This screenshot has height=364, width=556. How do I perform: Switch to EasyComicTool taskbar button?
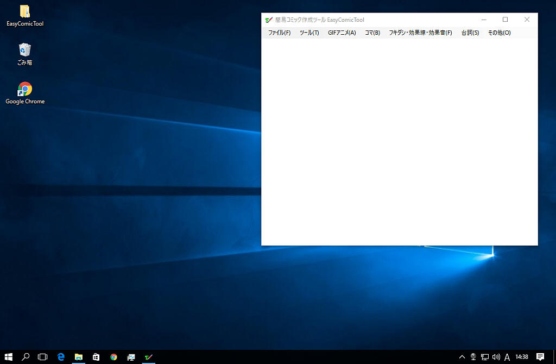click(149, 357)
